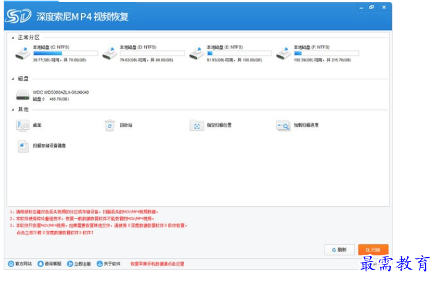This screenshot has height=283, width=435.
Task: Click the 关于软件 icon in the bottom bar
Action: (x=99, y=264)
